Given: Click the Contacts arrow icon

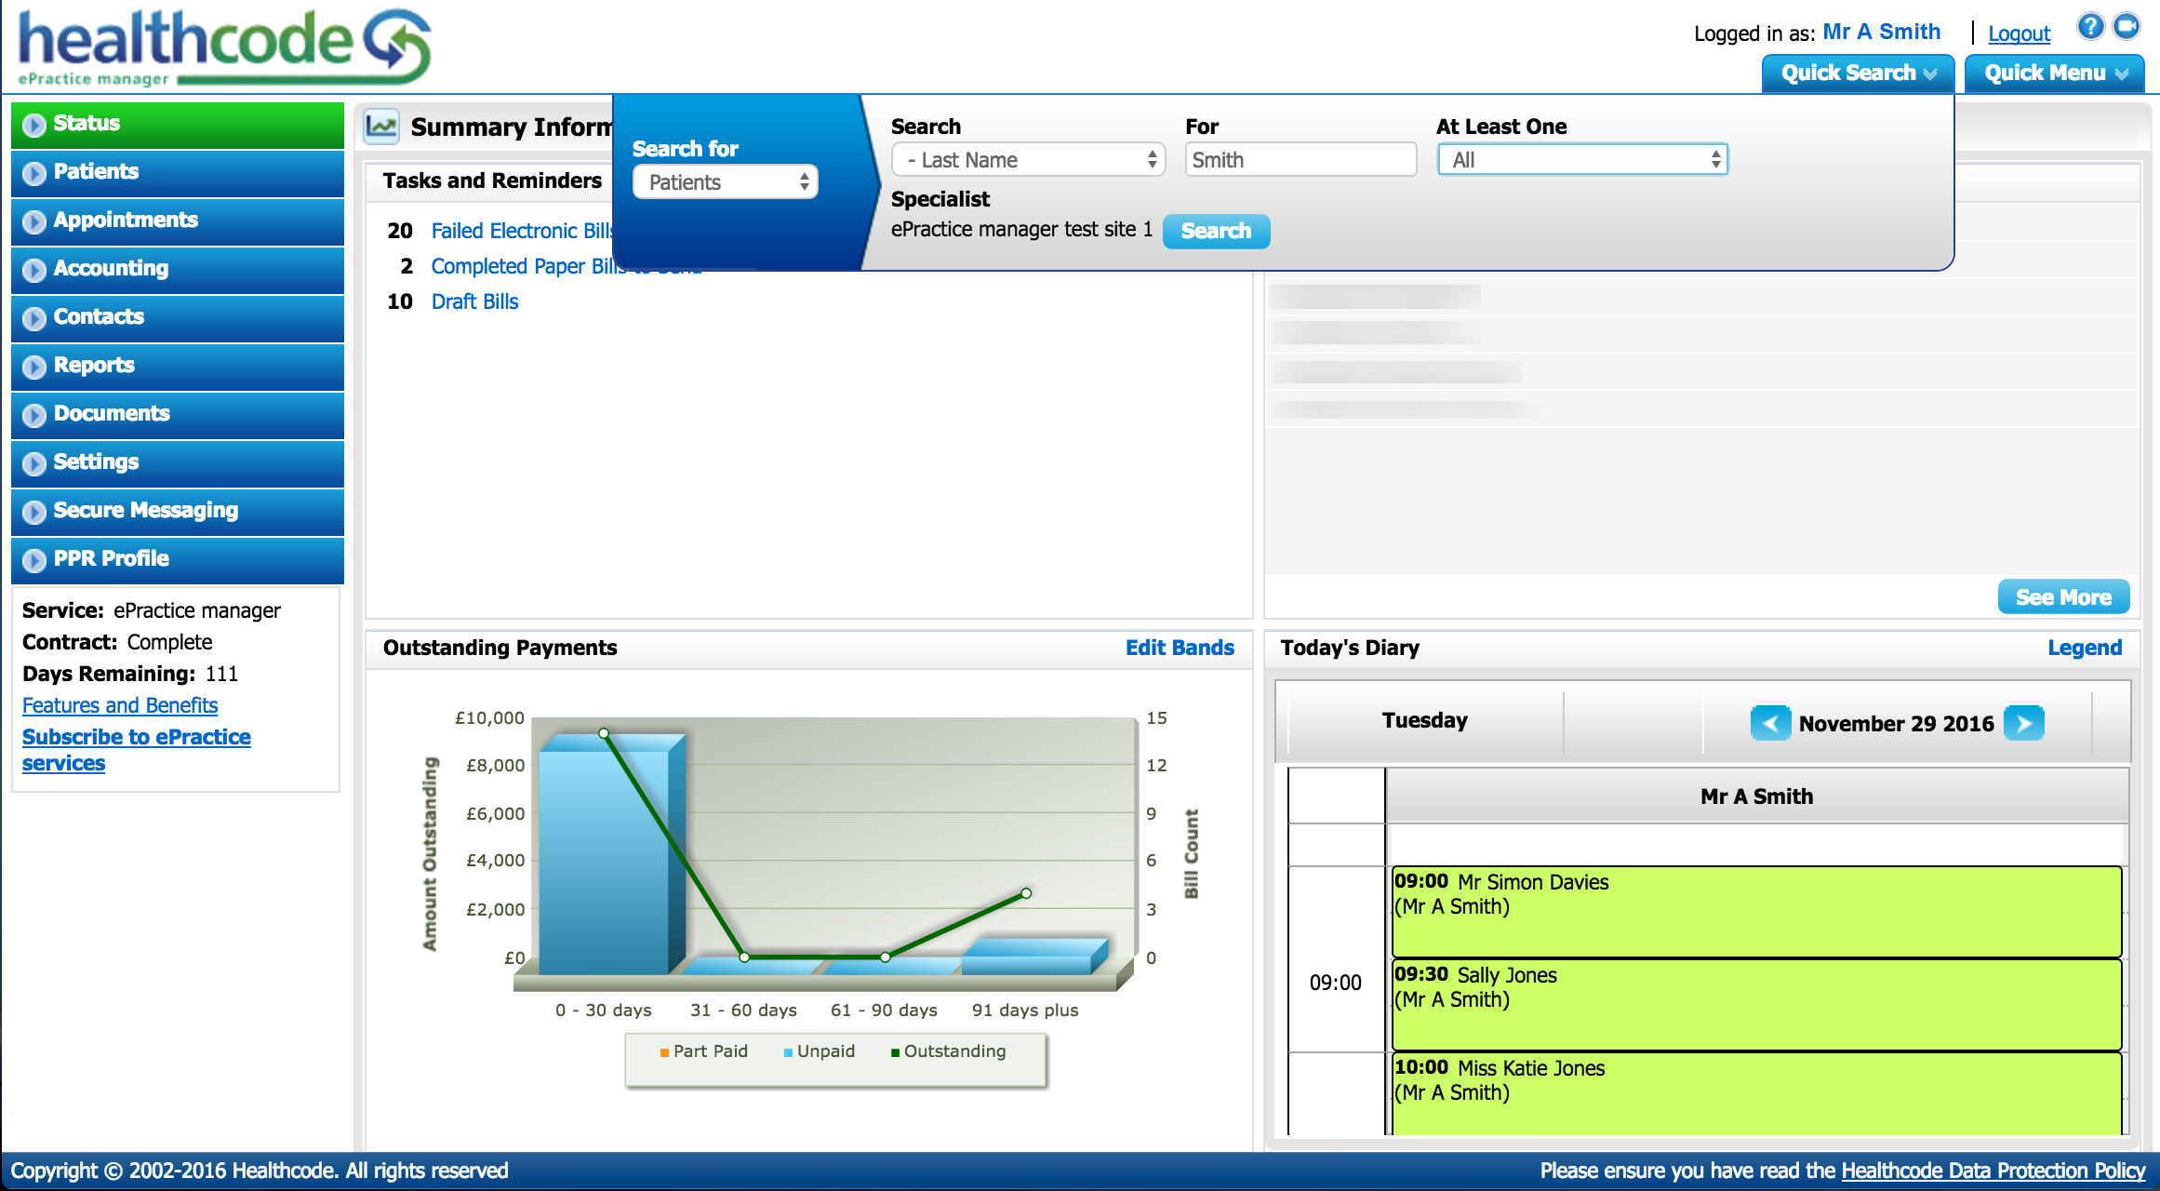Looking at the screenshot, I should pyautogui.click(x=34, y=318).
